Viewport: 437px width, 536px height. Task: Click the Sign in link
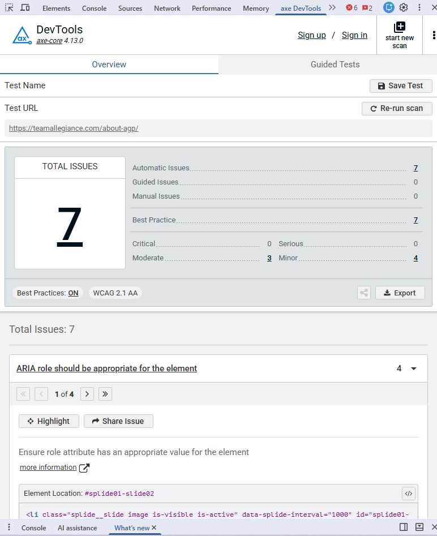(354, 35)
